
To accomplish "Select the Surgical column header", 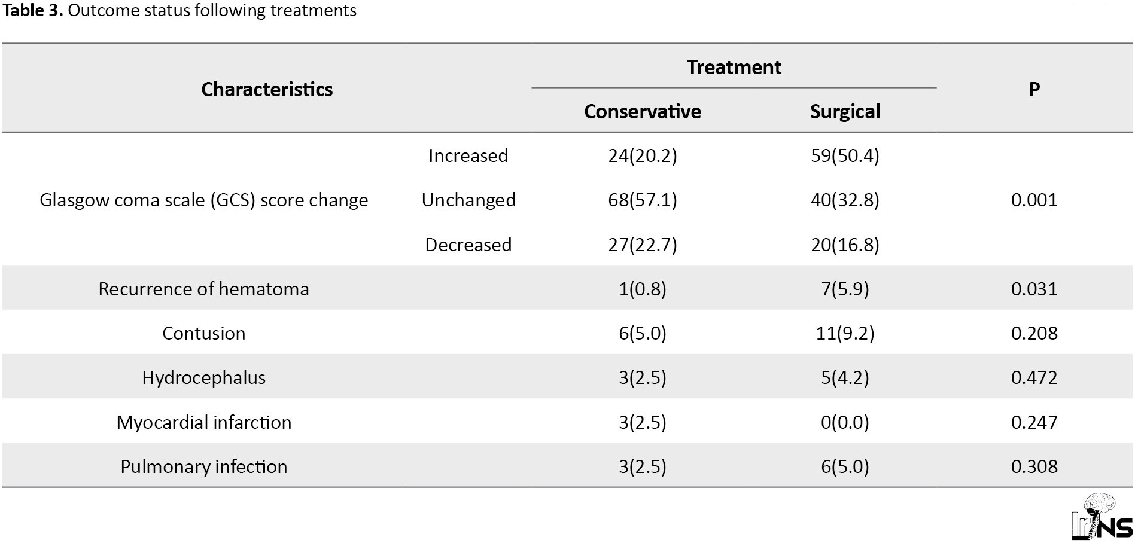I will click(845, 111).
